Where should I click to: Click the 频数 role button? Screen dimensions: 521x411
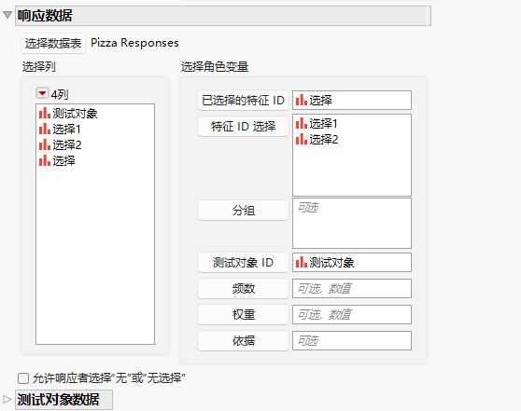click(243, 288)
